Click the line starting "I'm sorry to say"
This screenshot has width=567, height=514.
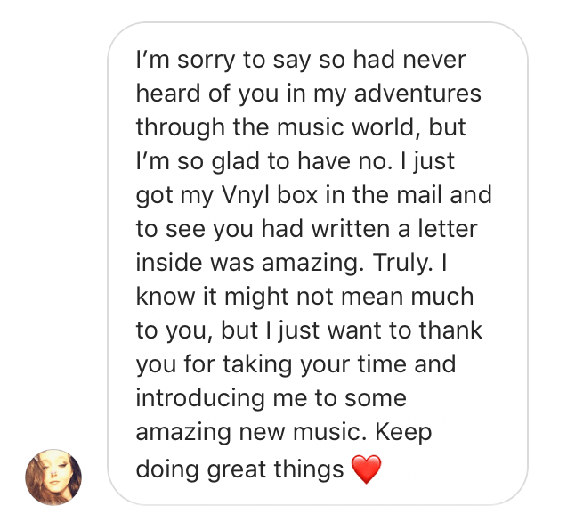point(301,61)
